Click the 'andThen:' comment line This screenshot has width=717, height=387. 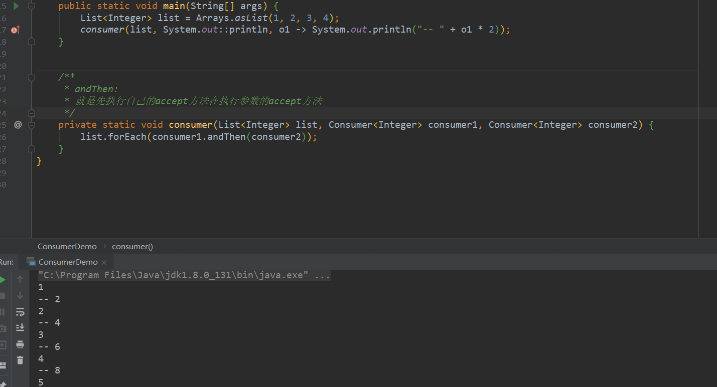(96, 89)
